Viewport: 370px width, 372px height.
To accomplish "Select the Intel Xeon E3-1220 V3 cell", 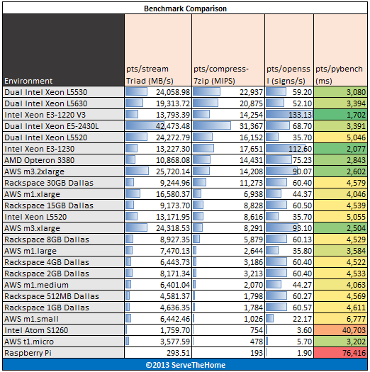I will pyautogui.click(x=63, y=115).
